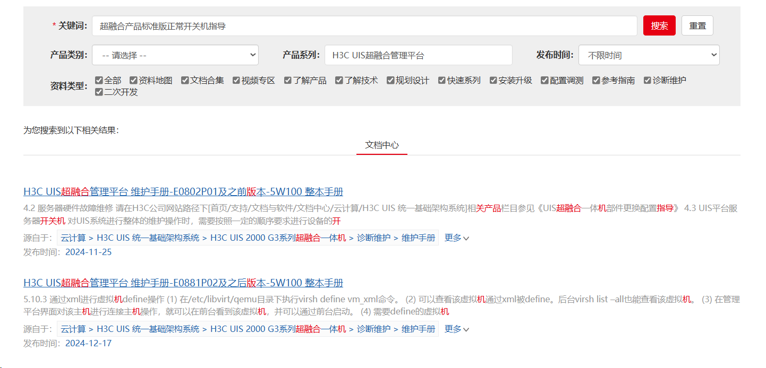Uncheck the 参考指南 checkbox
This screenshot has height=368, width=766.
tap(597, 80)
